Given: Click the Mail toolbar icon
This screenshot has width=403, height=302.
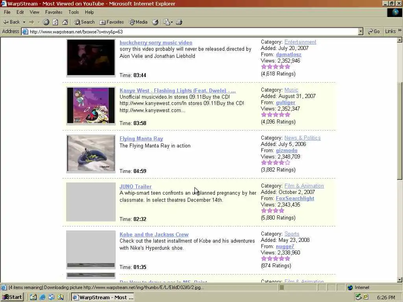Looking at the screenshot, I should [167, 22].
